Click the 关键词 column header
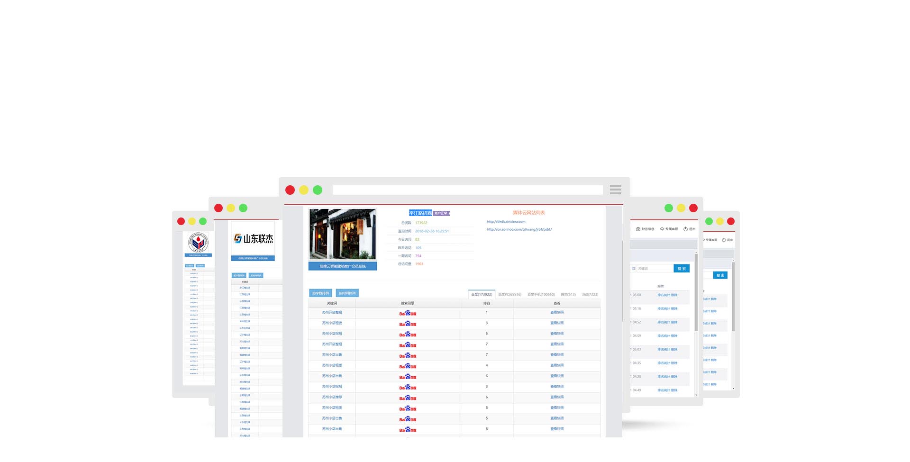Image resolution: width=910 pixels, height=462 pixels. 332,303
